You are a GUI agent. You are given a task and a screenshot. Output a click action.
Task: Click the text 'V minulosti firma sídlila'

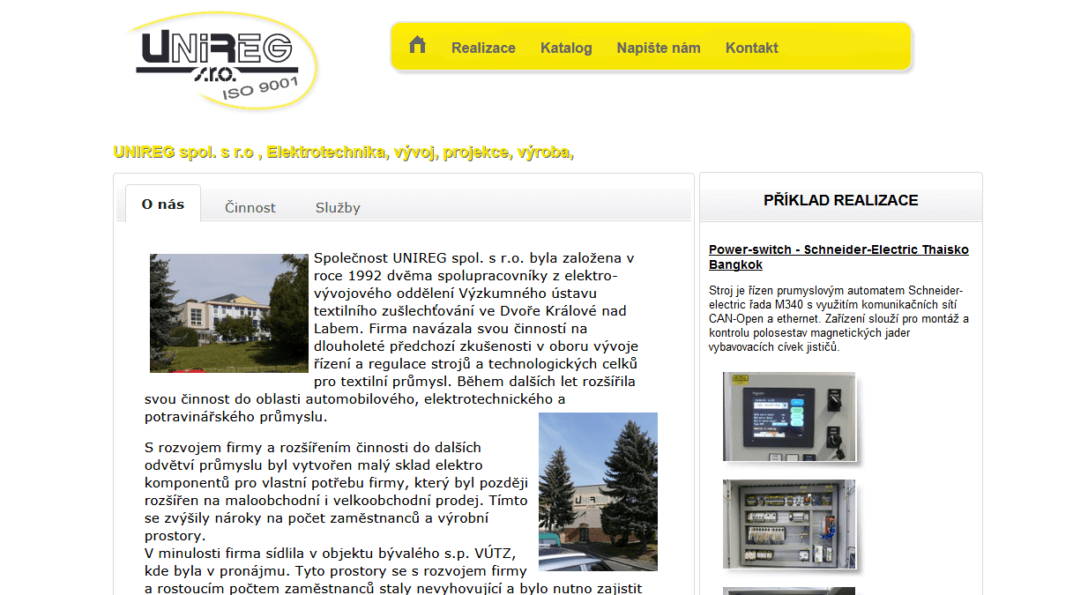(330, 553)
